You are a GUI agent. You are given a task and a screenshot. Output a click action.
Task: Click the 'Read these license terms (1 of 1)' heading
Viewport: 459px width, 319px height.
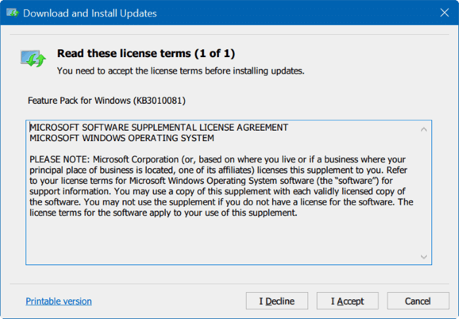pos(146,53)
